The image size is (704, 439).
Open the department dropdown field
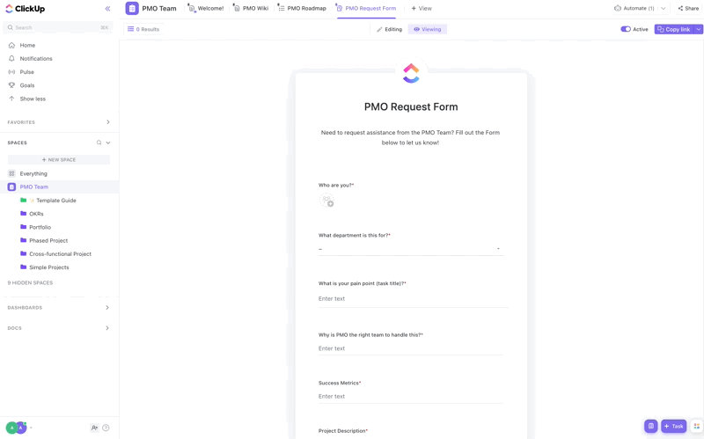(411, 249)
